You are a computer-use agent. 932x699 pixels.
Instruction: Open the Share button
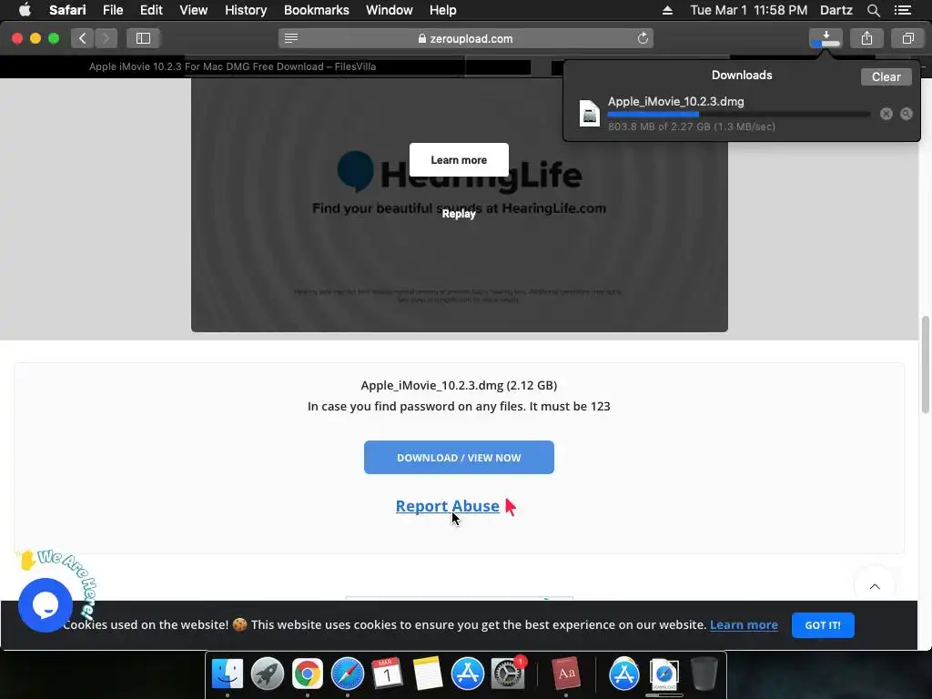(x=866, y=38)
